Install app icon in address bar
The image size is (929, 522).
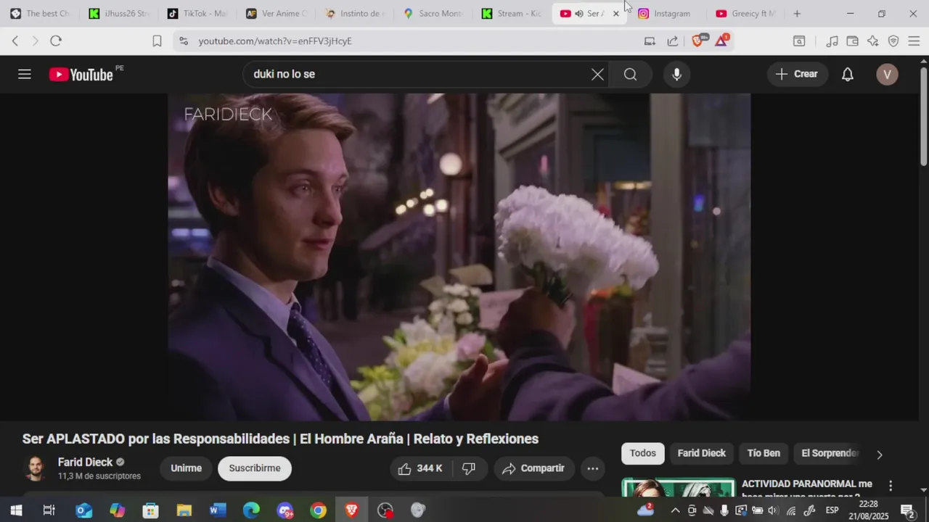[650, 41]
